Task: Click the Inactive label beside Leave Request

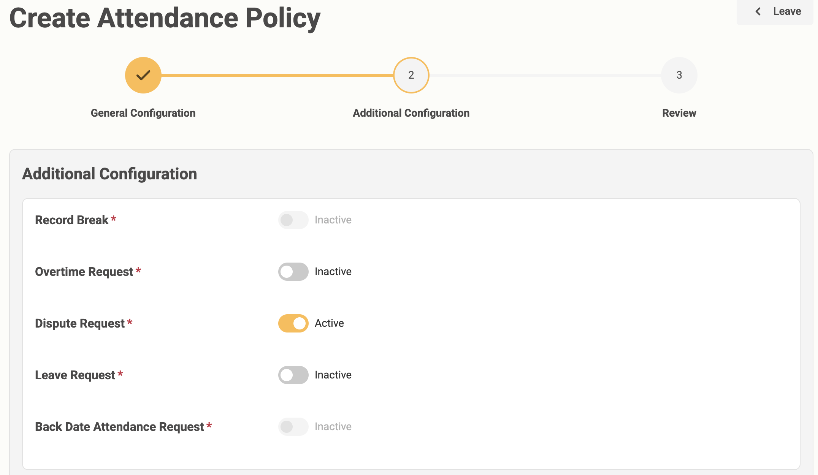Action: (333, 375)
